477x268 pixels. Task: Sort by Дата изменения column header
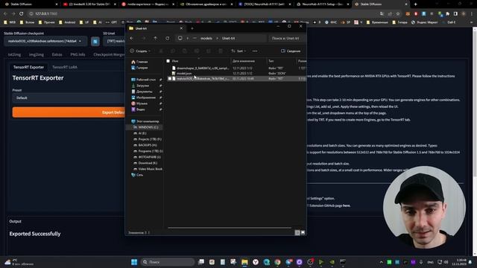tap(244, 61)
